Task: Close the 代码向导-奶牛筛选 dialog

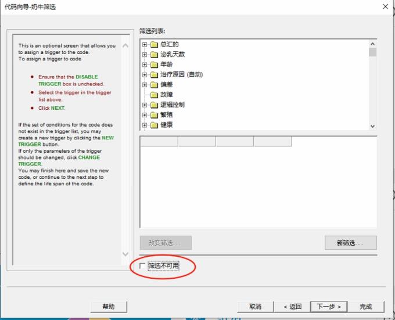Action: coord(385,7)
